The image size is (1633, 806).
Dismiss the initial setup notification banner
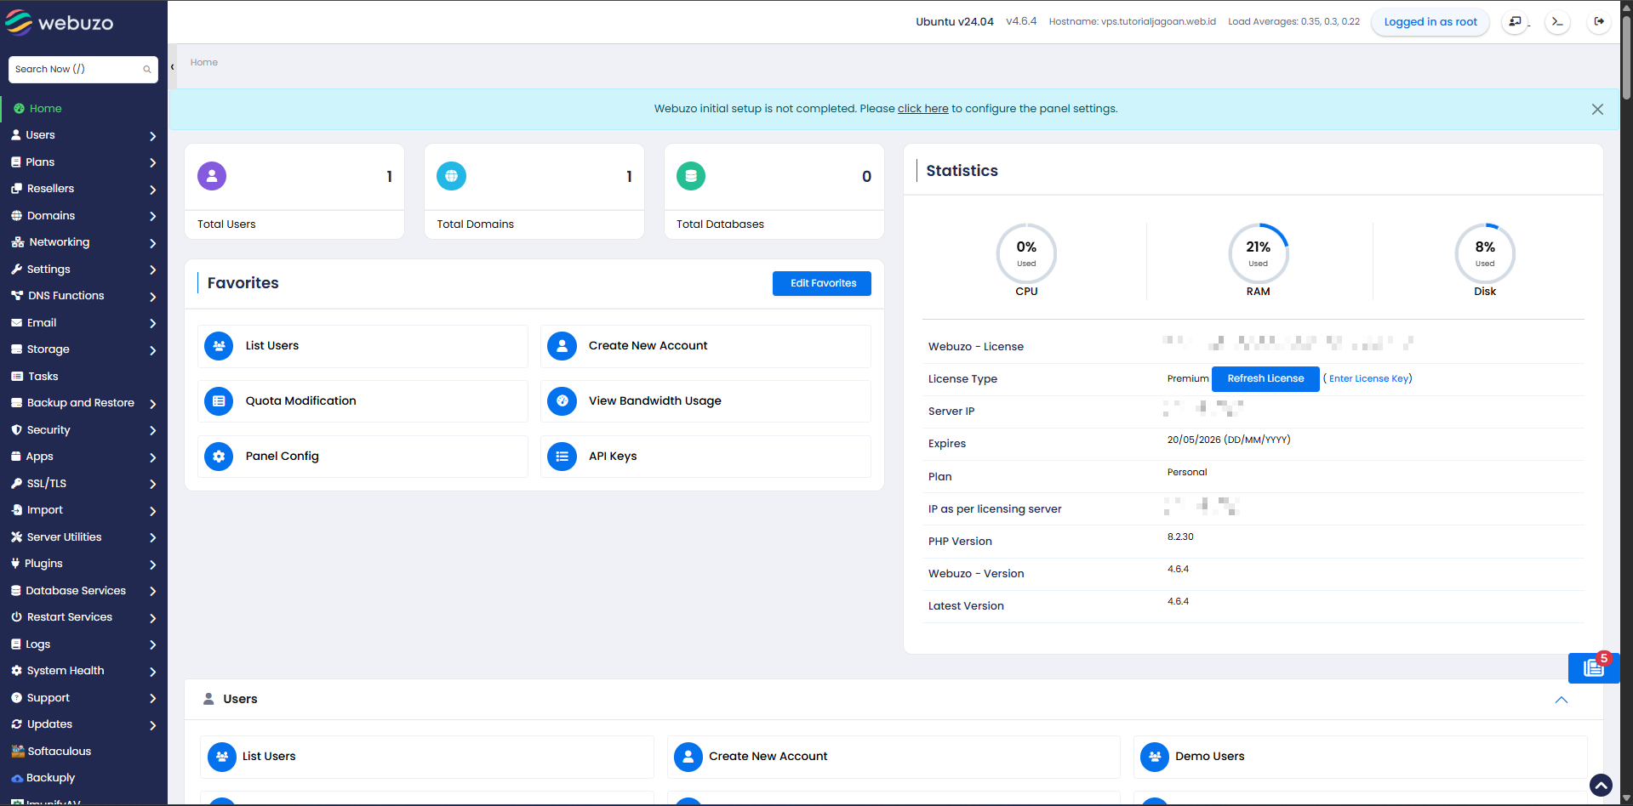coord(1597,110)
